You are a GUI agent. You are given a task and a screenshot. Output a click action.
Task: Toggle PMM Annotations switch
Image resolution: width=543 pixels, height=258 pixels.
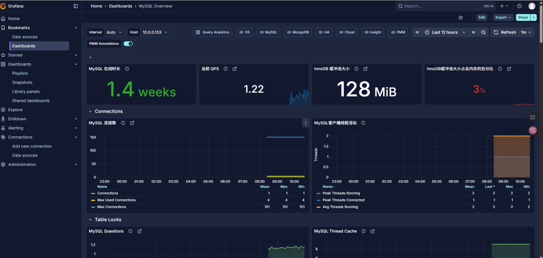(128, 44)
